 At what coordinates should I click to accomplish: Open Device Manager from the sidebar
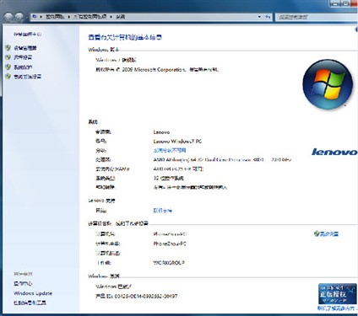tap(25, 48)
